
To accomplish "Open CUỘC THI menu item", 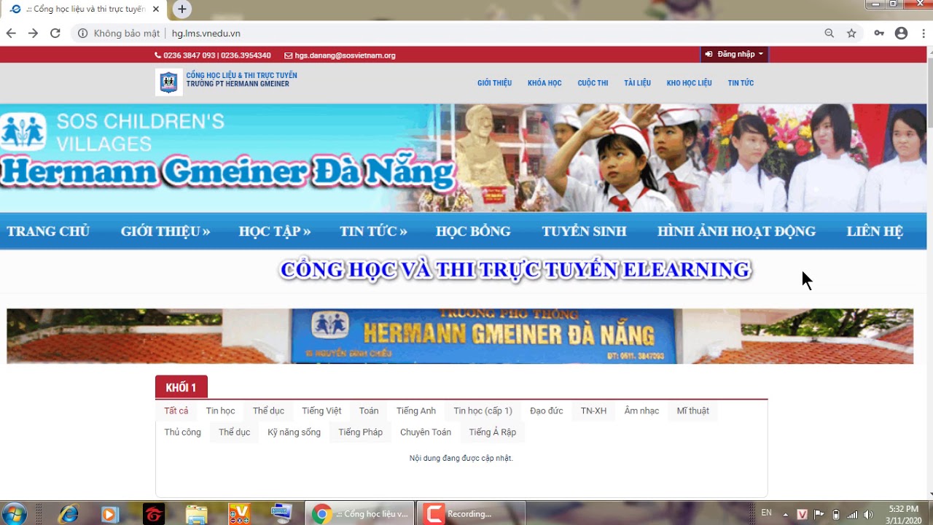I will point(593,83).
